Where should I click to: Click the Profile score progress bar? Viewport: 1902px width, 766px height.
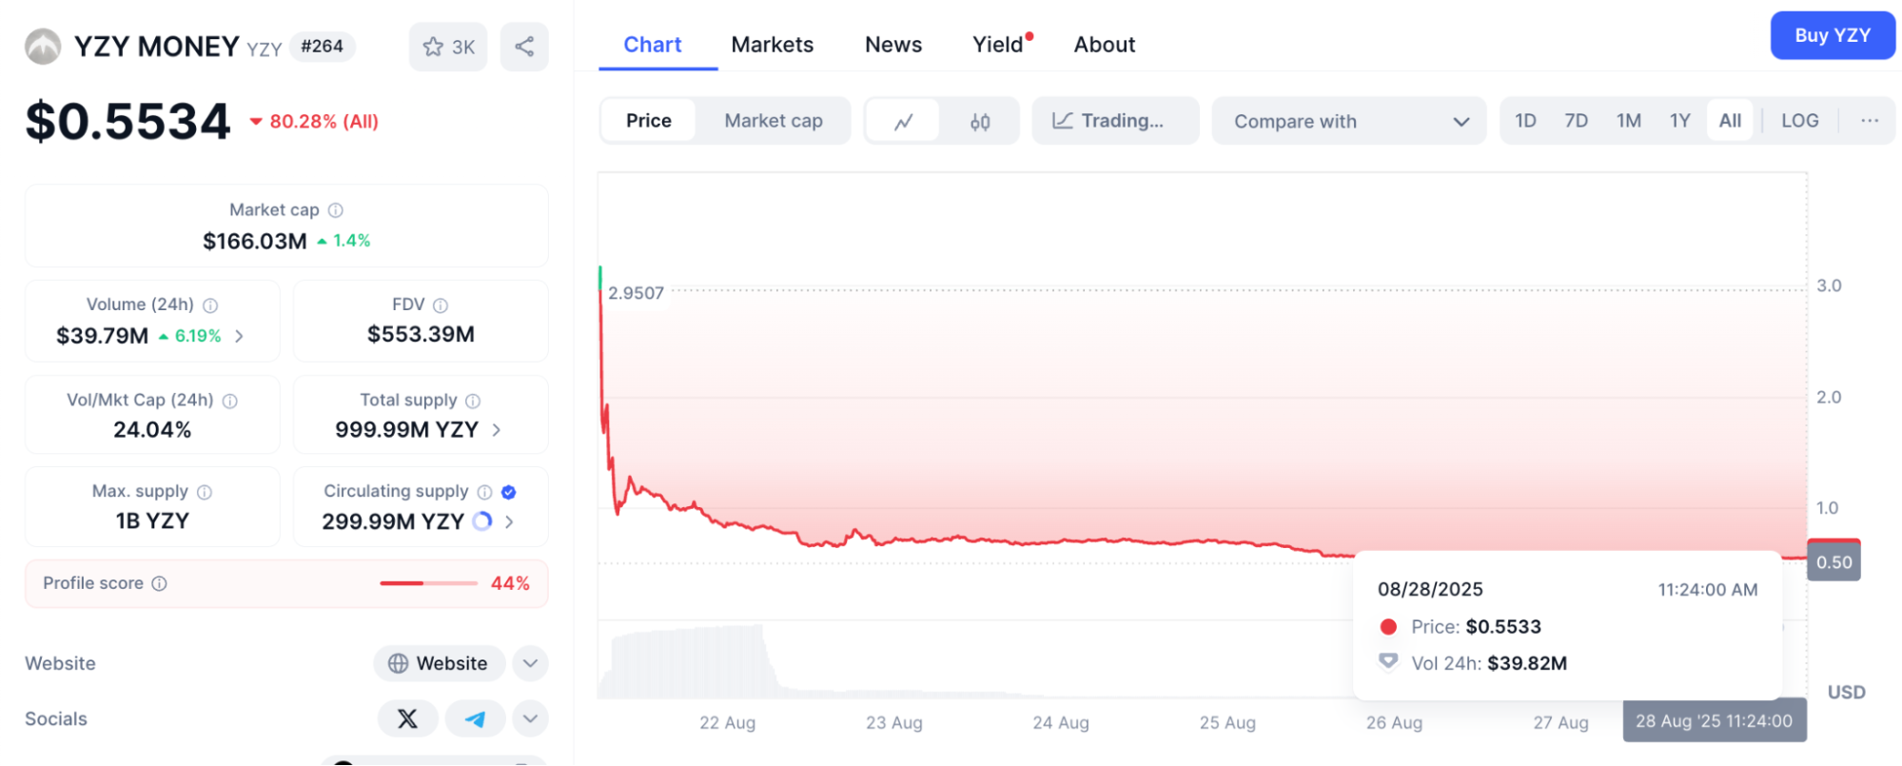(428, 583)
